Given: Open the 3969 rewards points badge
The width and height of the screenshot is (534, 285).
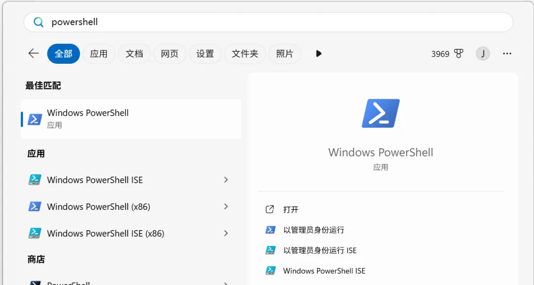Looking at the screenshot, I should pos(447,54).
